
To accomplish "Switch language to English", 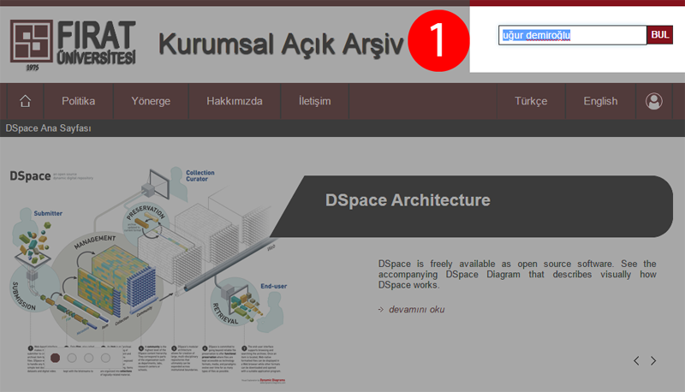I will [600, 101].
